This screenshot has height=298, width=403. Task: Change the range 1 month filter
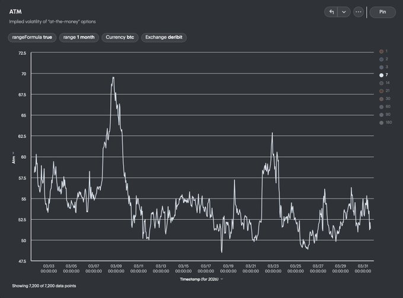tap(79, 37)
